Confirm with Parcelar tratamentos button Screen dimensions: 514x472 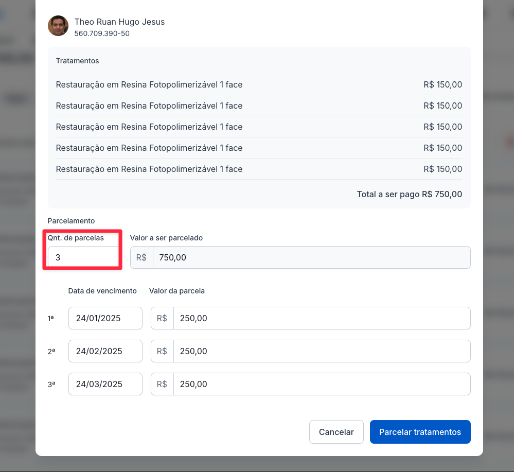click(420, 432)
